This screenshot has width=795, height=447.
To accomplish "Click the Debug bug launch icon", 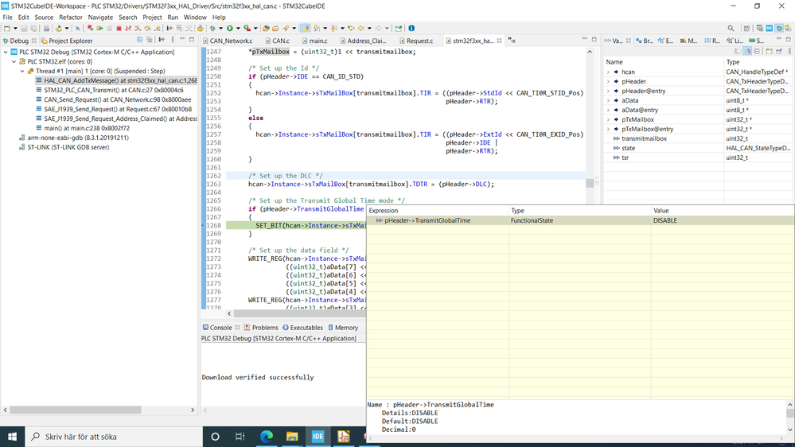I will (212, 29).
